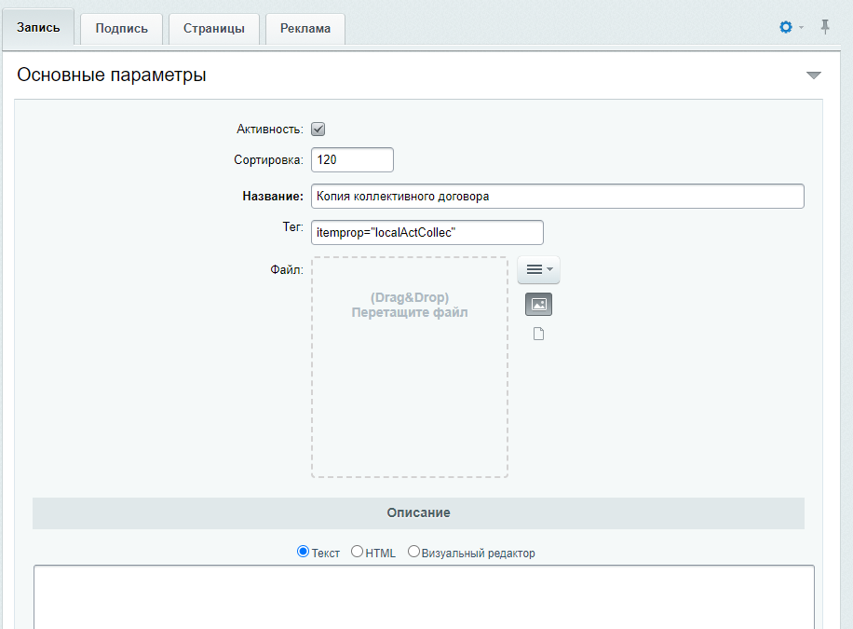
Task: Open the Страницы tab
Action: click(214, 29)
